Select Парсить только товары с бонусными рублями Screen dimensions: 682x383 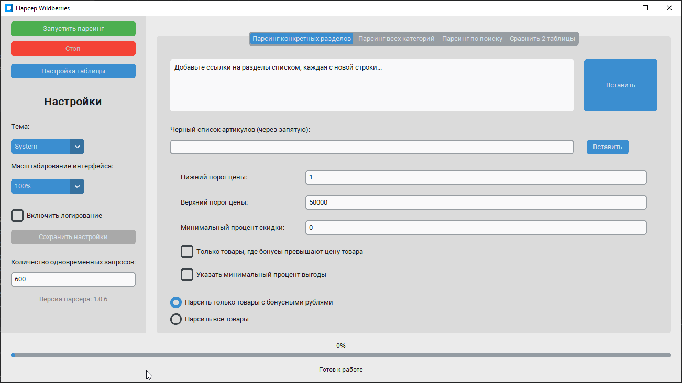(176, 302)
